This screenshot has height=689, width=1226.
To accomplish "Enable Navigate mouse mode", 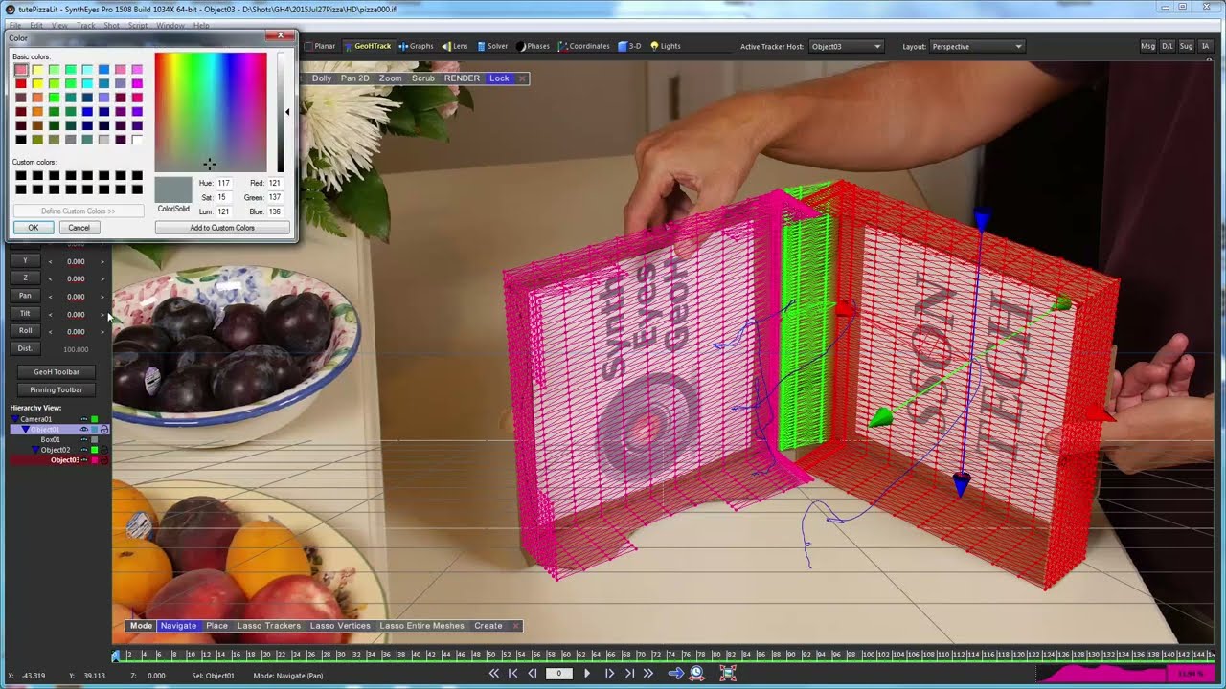I will tap(178, 626).
